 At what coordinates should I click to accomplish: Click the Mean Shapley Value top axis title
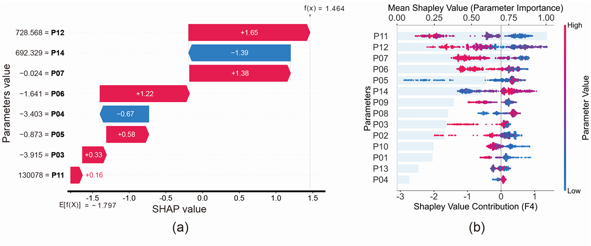point(475,8)
